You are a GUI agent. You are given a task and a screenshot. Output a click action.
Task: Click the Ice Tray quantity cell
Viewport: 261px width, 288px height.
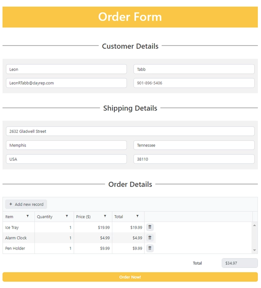coord(54,228)
